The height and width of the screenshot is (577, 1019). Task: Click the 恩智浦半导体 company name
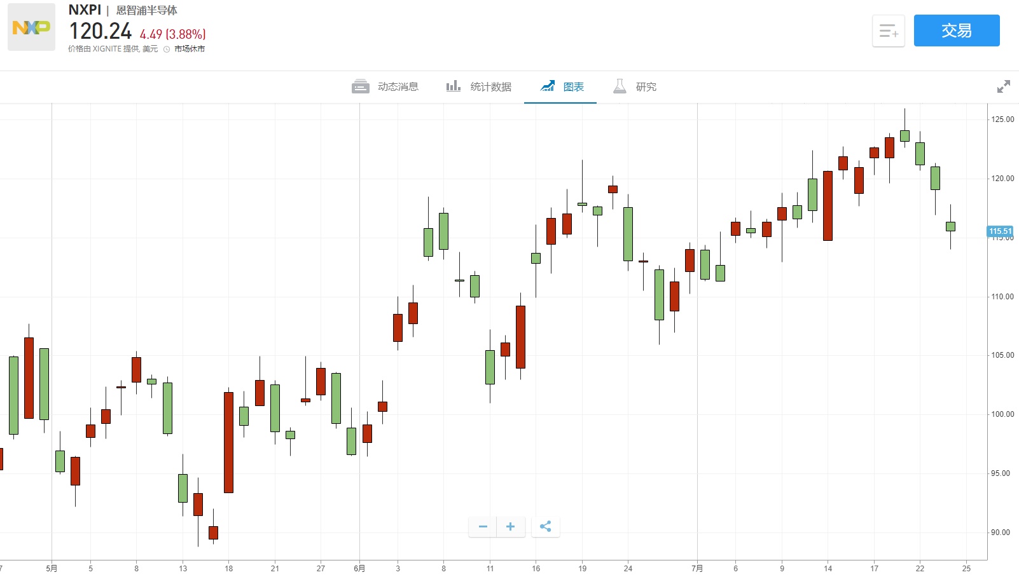click(x=146, y=11)
